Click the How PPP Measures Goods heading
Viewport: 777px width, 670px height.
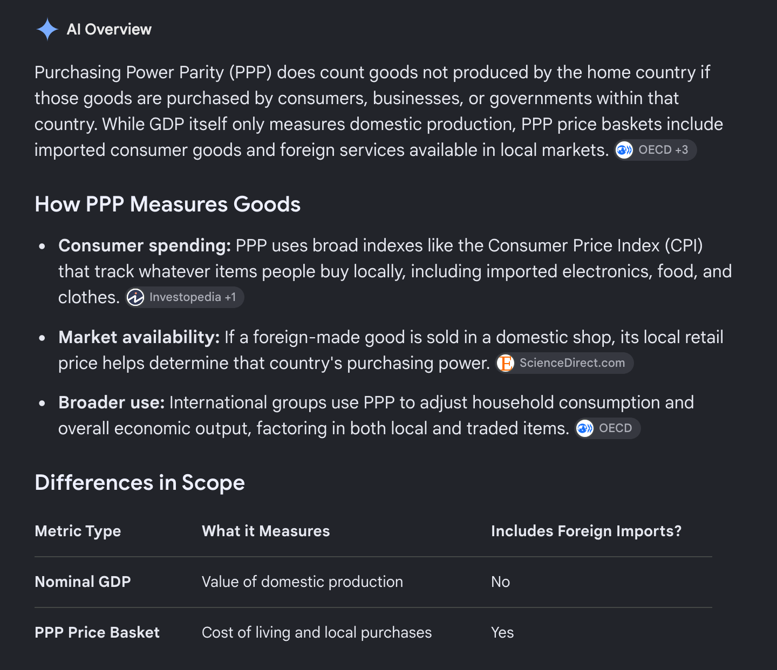pyautogui.click(x=167, y=204)
